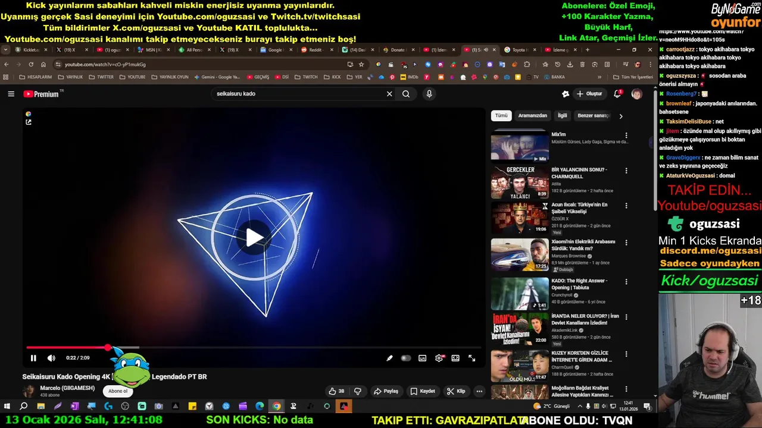Screen dimensions: 762x428
Task: Open options for KUZEY KORE'DEN GİZLİCE video
Action: click(626, 354)
